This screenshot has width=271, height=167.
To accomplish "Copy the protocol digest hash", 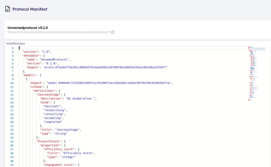I will click(x=113, y=32).
